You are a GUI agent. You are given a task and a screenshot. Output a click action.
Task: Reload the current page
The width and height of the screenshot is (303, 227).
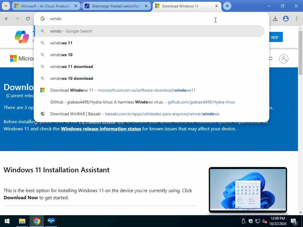[x=28, y=19]
